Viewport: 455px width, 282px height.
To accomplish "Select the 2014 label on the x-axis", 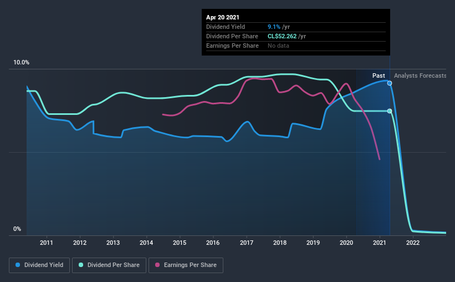I will click(146, 243).
